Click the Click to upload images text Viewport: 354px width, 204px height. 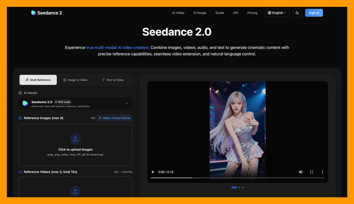click(x=75, y=149)
